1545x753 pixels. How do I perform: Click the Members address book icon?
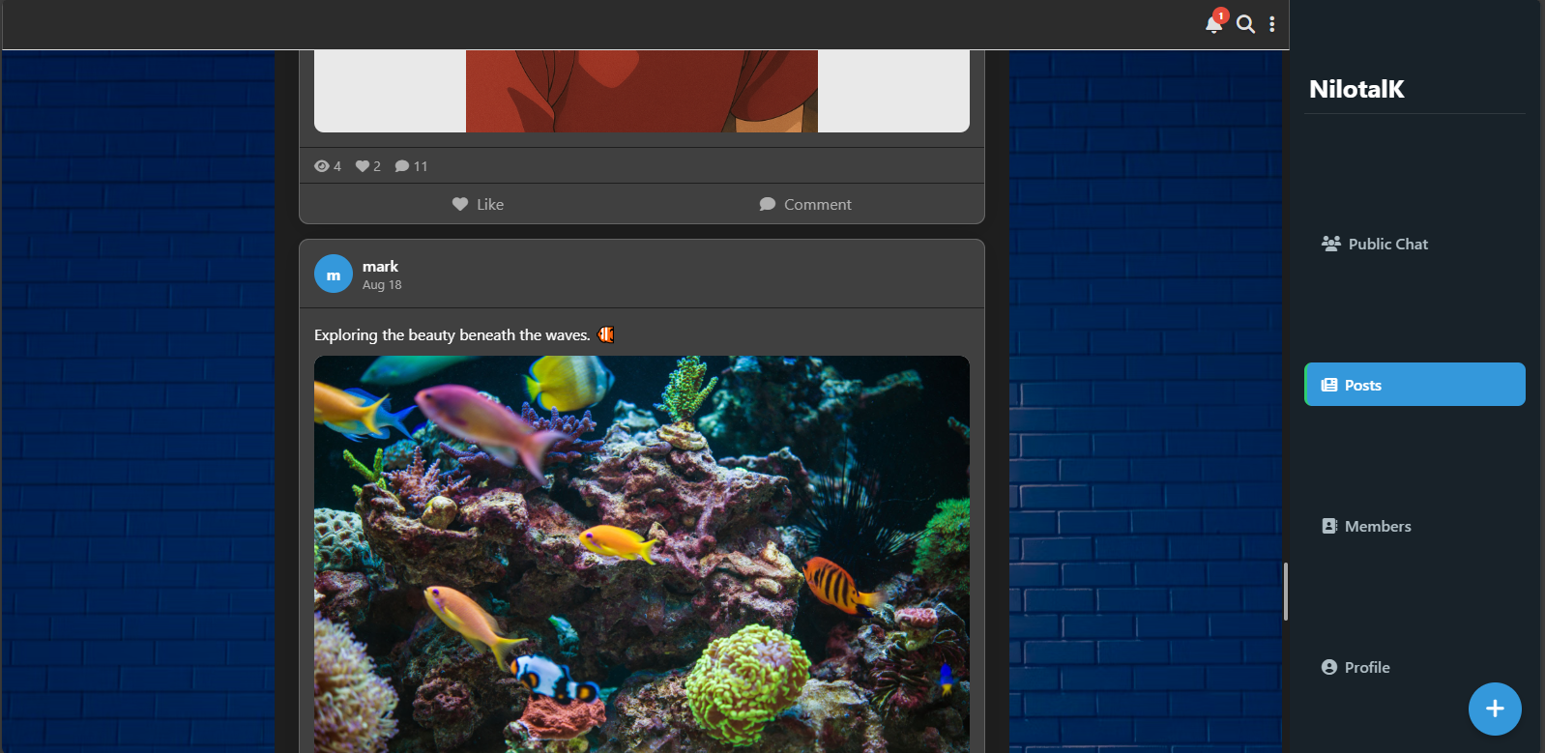point(1329,526)
